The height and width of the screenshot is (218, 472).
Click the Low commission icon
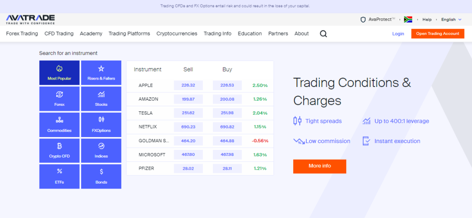pos(299,141)
